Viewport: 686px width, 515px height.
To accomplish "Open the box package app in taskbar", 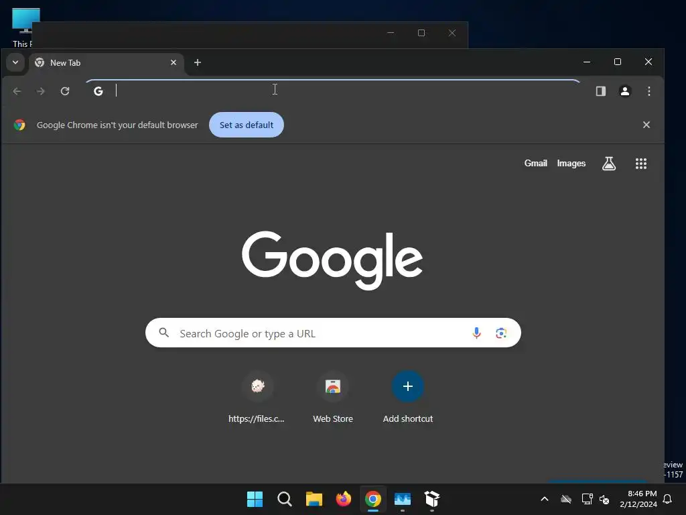I will coord(432,499).
